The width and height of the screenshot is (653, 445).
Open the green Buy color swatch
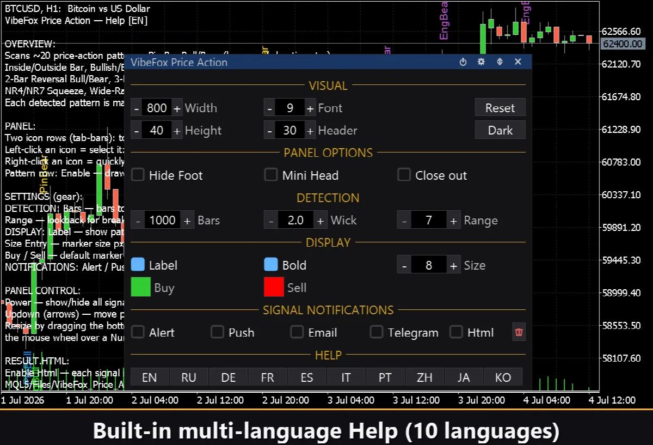pyautogui.click(x=141, y=287)
